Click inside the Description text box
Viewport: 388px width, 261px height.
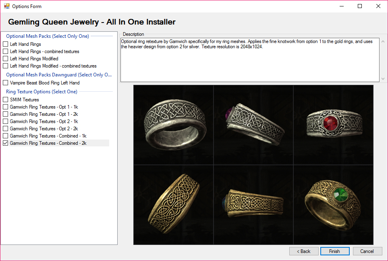[x=250, y=60]
